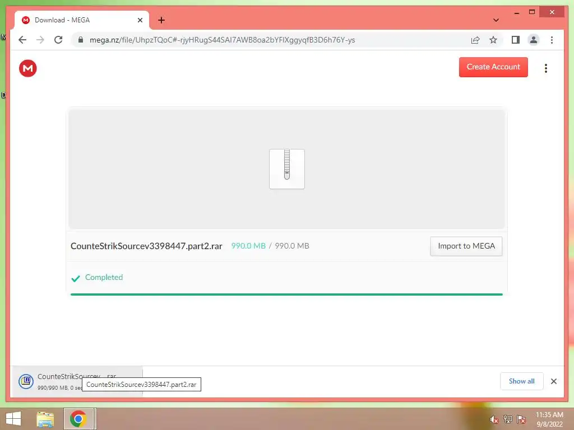Open the tab search chevron

[x=496, y=20]
